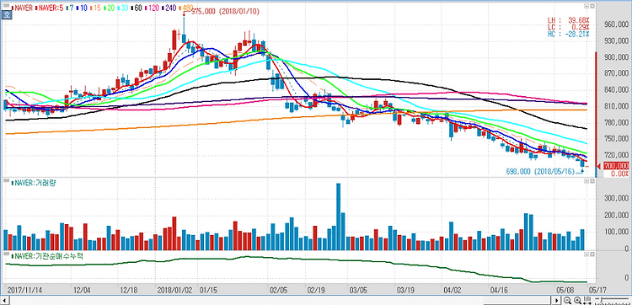Click the 300,000 volume axis label
This screenshot has width=632, height=305.
click(616, 199)
